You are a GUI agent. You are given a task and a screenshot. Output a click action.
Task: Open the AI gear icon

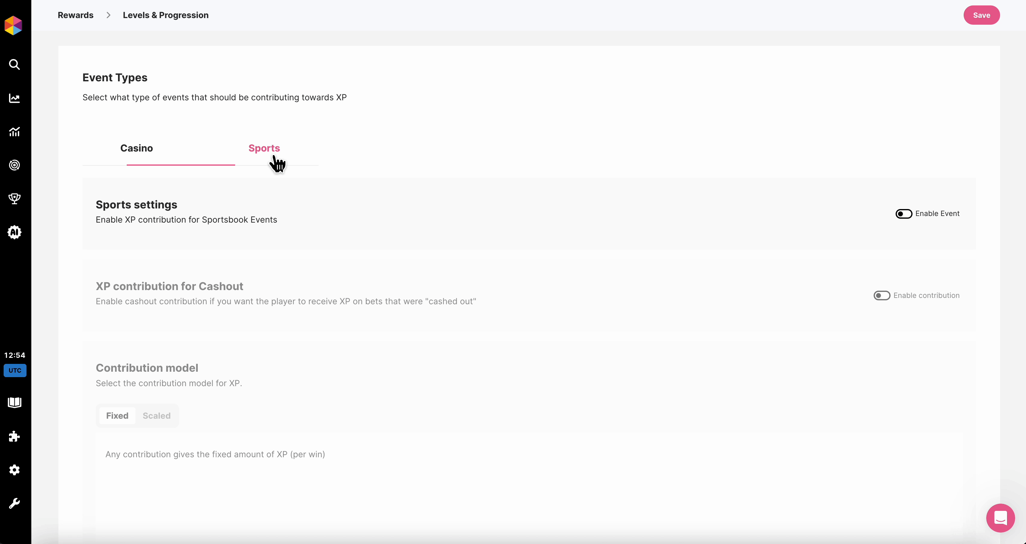[14, 232]
